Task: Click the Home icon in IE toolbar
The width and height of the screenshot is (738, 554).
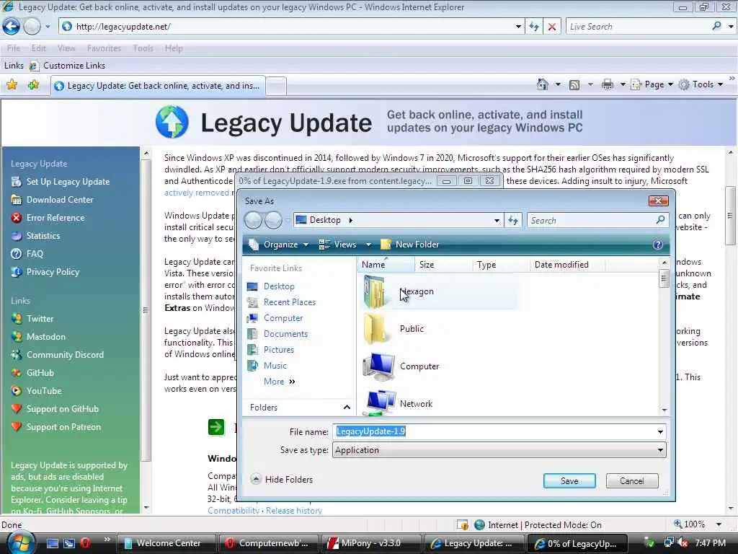Action: click(542, 84)
